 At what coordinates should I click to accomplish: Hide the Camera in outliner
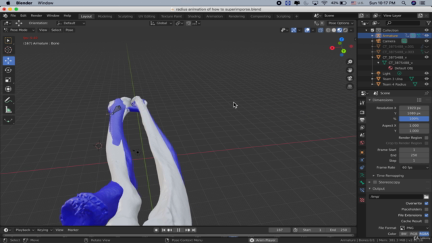point(427,41)
